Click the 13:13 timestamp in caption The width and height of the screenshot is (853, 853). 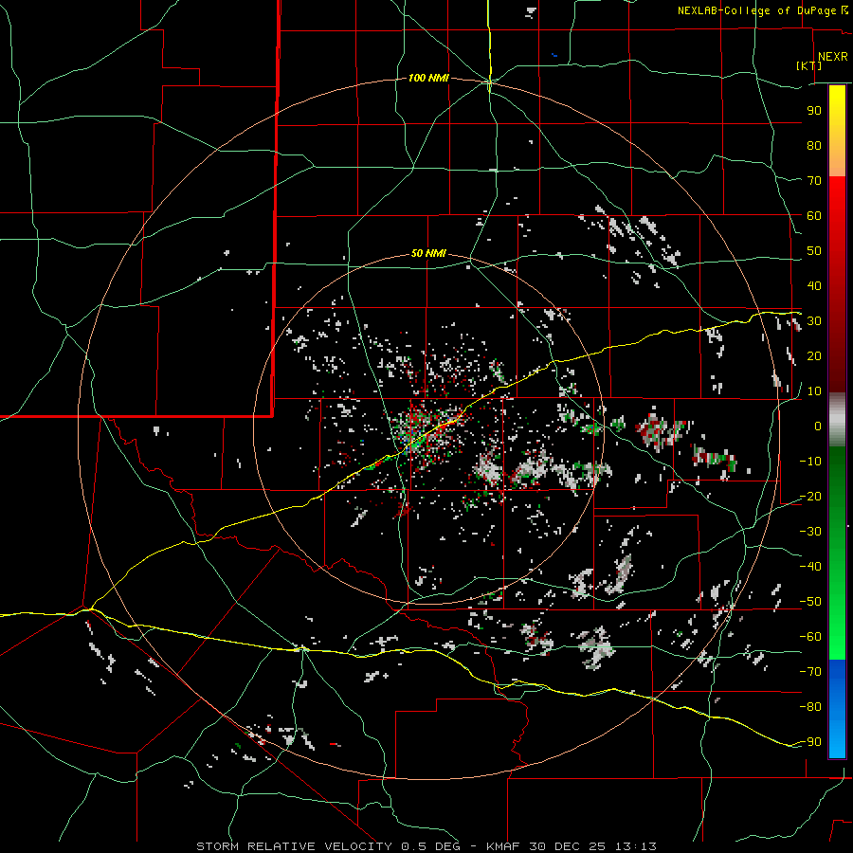(x=636, y=846)
